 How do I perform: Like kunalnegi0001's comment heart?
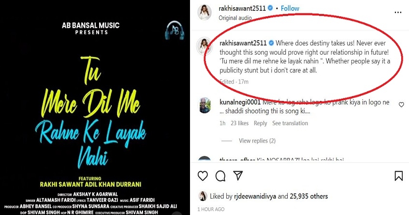coord(401,104)
